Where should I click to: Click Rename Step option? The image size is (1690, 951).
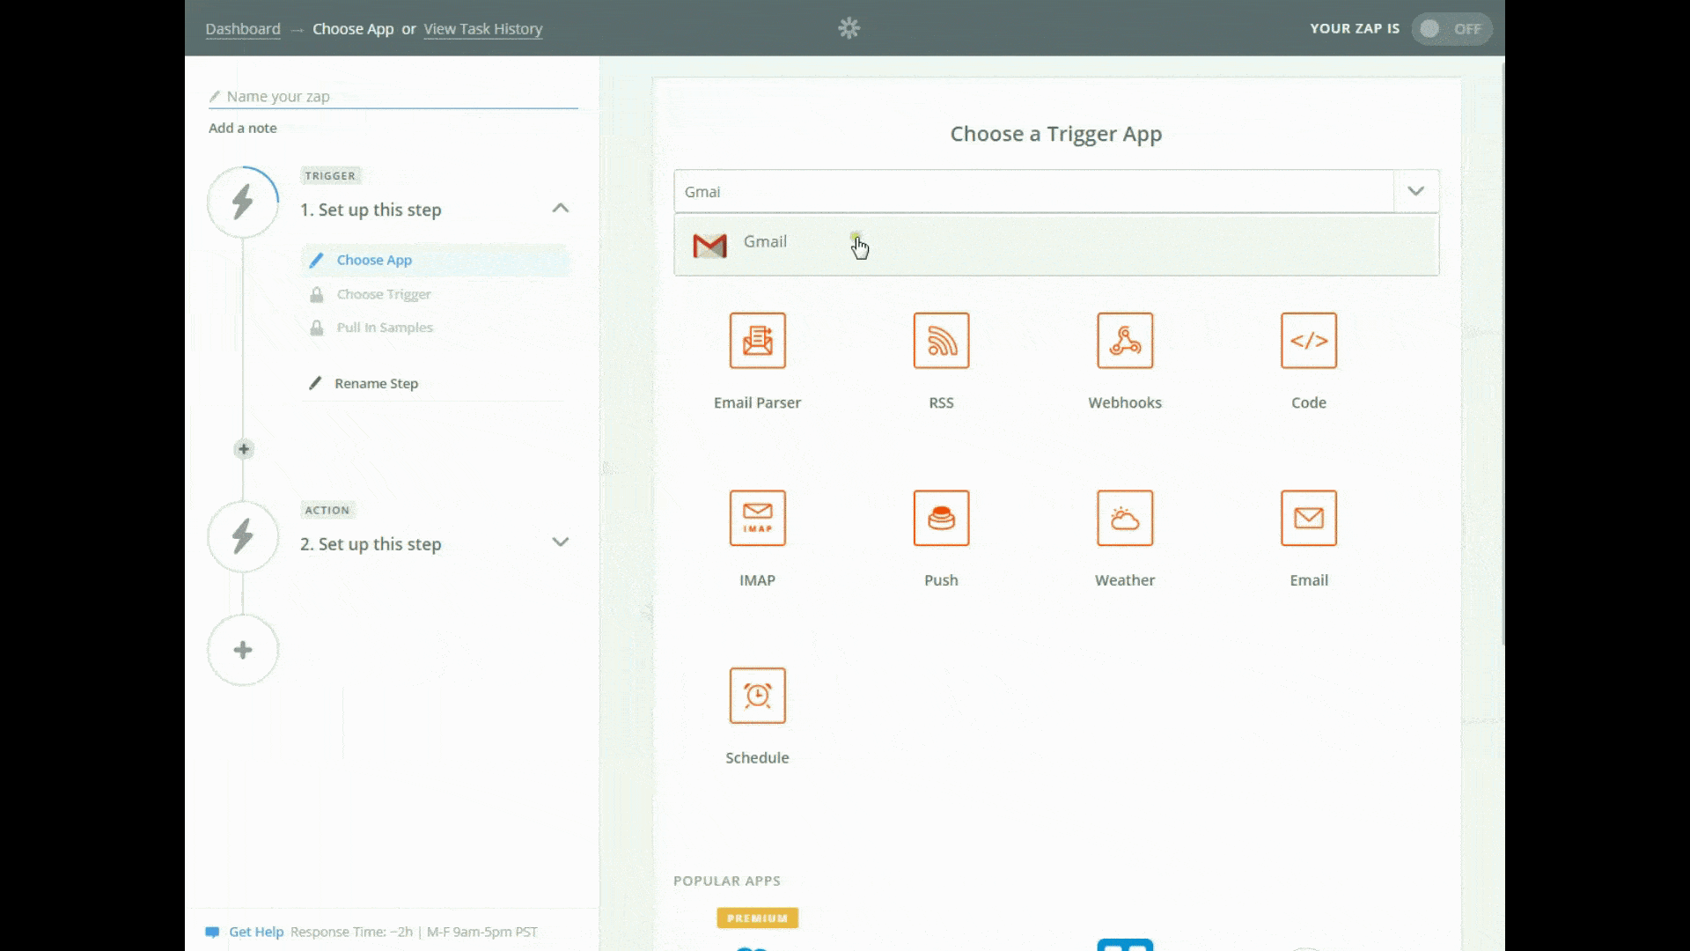[376, 384]
